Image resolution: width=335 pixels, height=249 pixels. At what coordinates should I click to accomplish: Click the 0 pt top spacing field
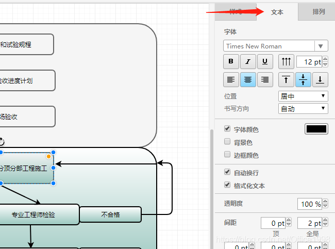click(273, 223)
